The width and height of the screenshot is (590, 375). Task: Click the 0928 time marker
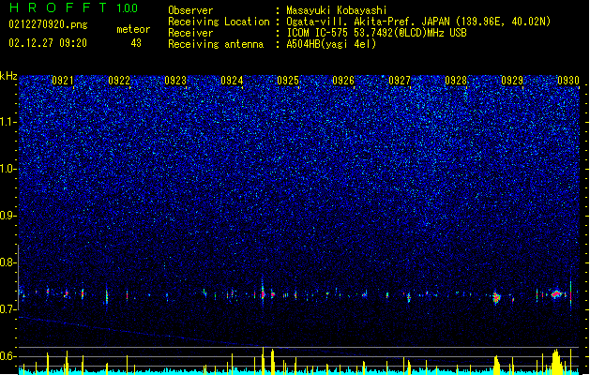pyautogui.click(x=456, y=81)
